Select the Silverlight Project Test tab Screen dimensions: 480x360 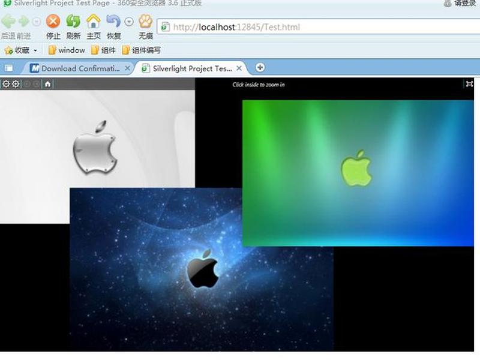[x=191, y=68]
